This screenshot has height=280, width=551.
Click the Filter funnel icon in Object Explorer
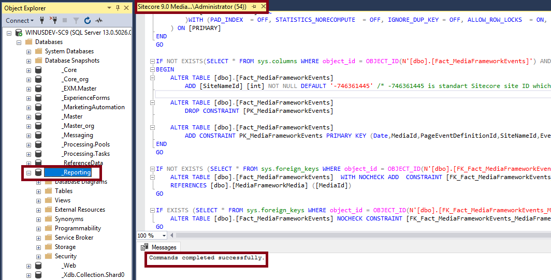pos(76,20)
